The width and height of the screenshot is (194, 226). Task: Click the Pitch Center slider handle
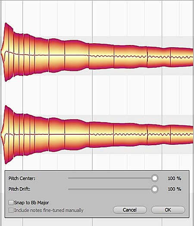[x=155, y=178]
